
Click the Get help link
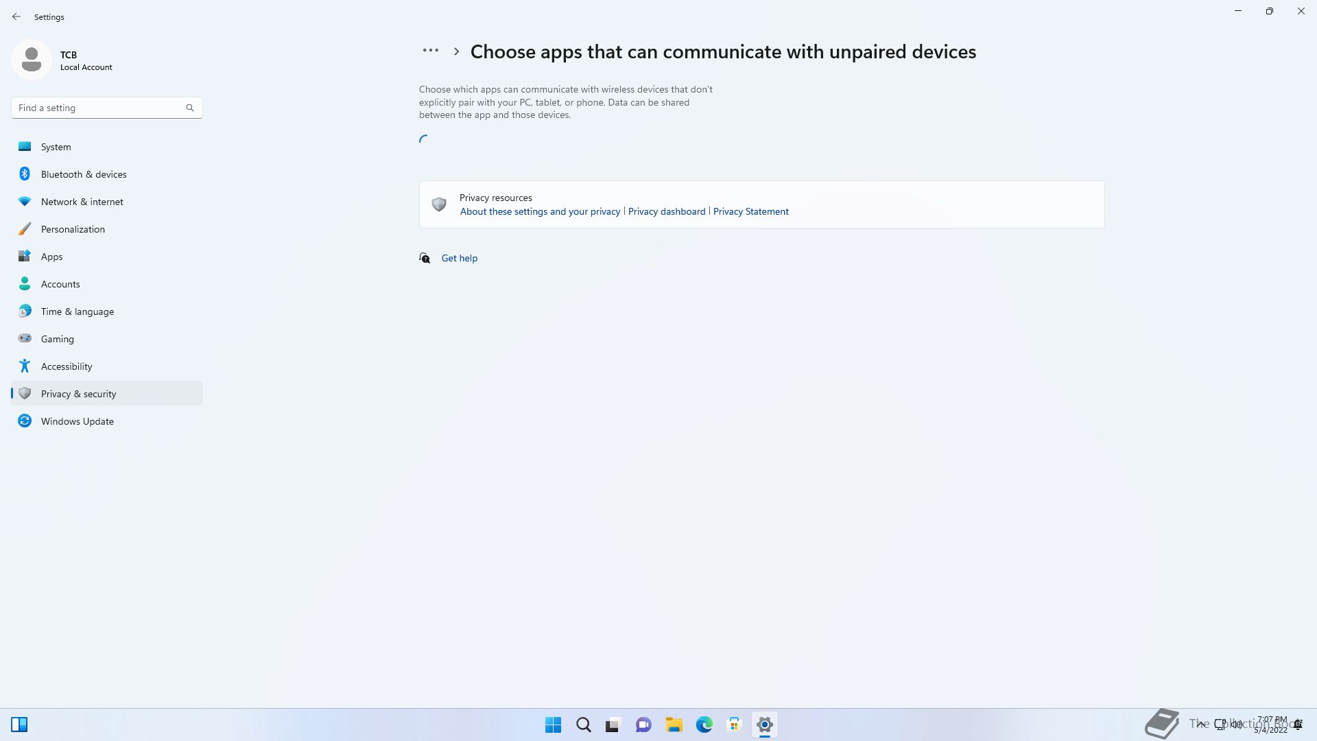460,258
